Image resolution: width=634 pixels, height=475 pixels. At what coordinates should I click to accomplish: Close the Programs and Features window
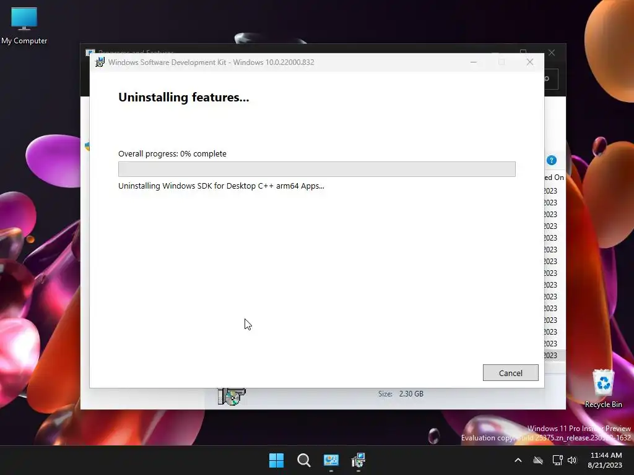(x=552, y=53)
